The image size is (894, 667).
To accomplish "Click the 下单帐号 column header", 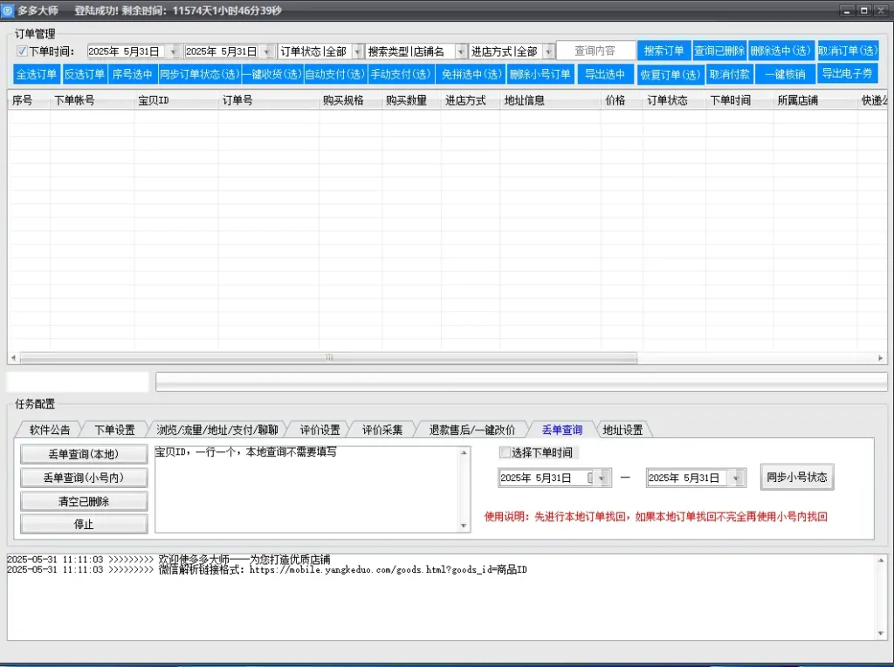I will click(92, 100).
